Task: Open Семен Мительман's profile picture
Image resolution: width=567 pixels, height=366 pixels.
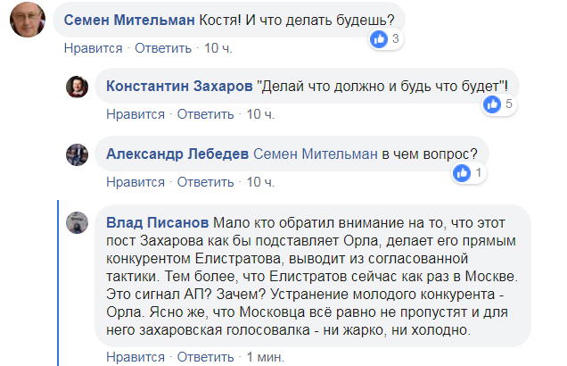Action: (28, 20)
